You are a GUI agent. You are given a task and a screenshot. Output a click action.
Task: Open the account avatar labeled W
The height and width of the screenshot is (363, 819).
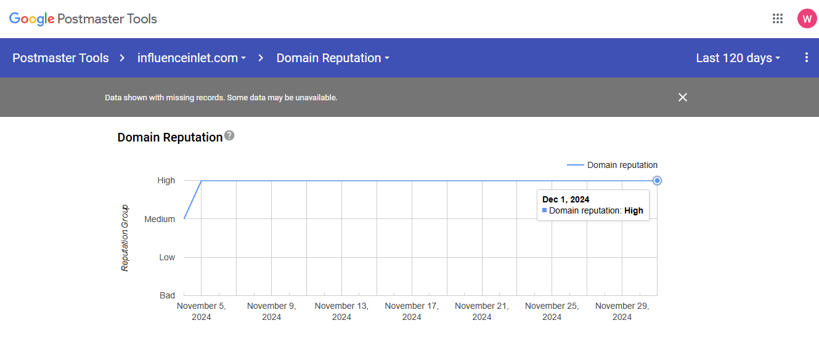coord(807,18)
